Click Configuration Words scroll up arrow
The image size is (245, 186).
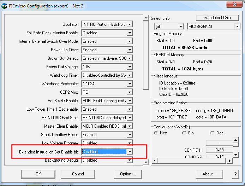(x=235, y=140)
